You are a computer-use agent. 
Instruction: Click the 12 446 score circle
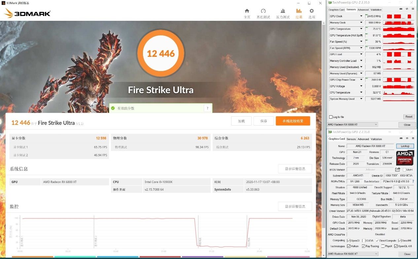[x=160, y=53]
